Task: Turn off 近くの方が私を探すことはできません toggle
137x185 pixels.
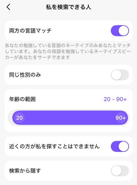Action: click(x=120, y=146)
